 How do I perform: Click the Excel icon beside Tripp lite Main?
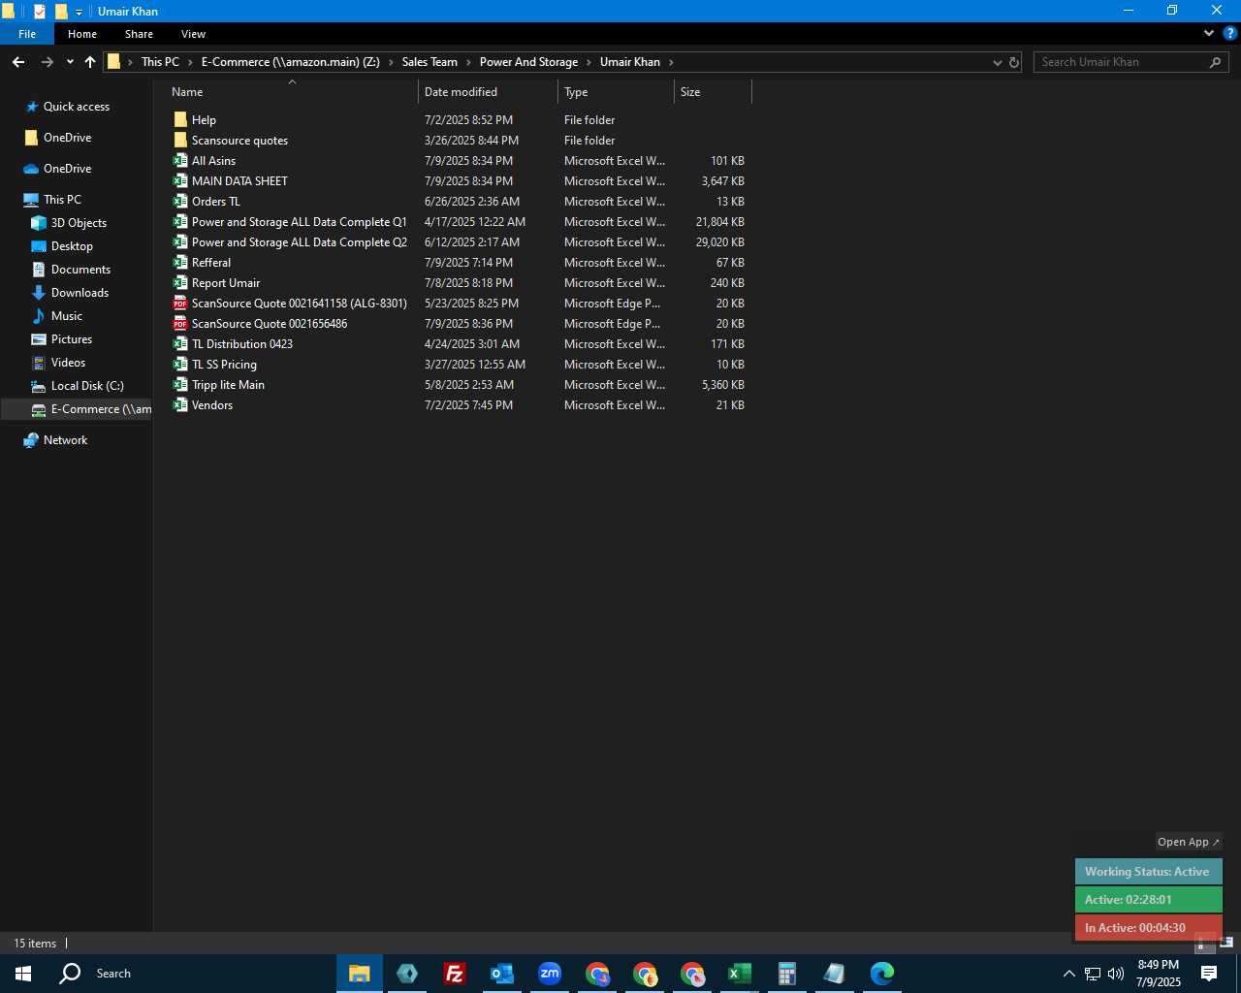180,385
